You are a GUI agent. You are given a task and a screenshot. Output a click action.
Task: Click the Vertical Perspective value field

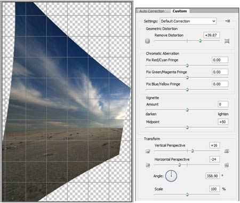pyautogui.click(x=214, y=145)
